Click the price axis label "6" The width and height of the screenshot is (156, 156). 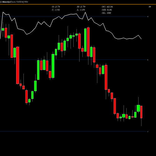pos(148,60)
